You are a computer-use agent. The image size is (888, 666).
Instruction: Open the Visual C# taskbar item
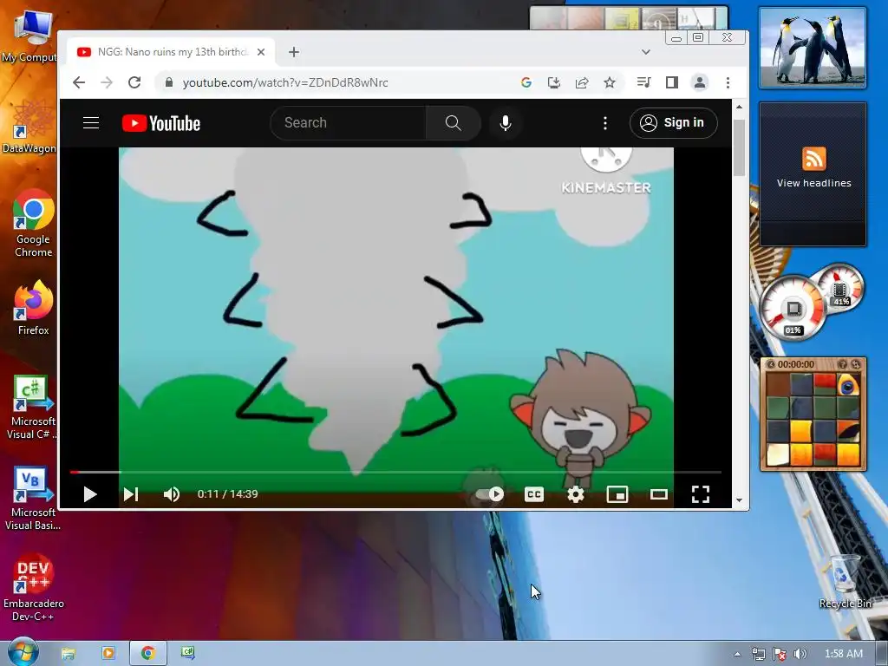click(187, 654)
